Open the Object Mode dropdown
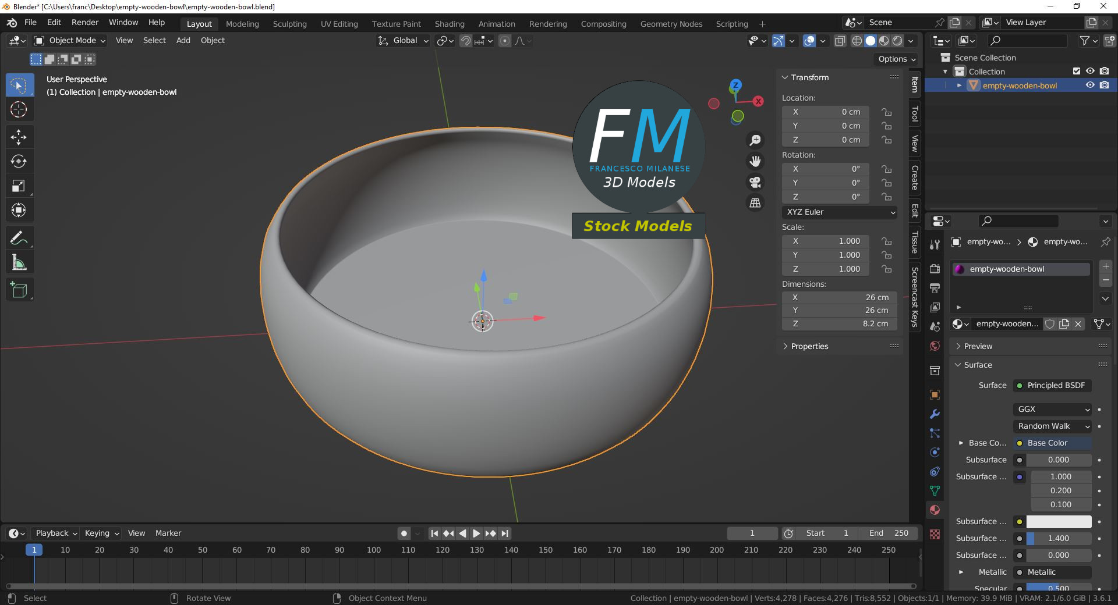 70,41
